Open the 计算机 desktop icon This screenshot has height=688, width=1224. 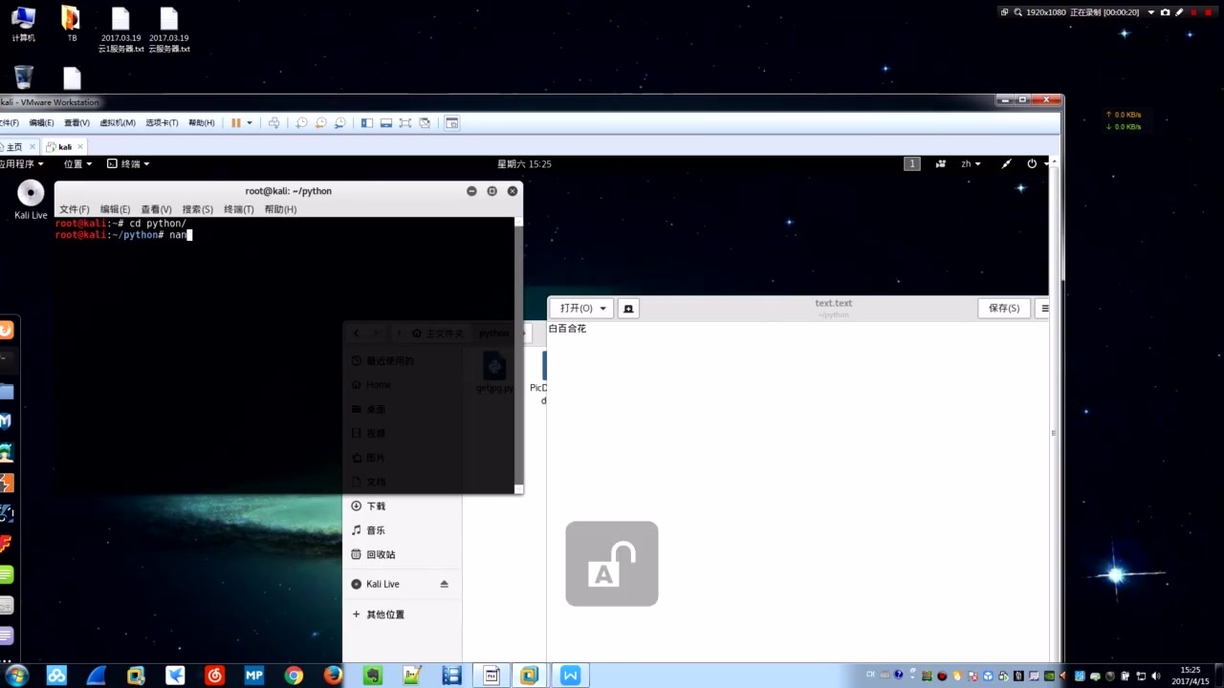pos(23,24)
